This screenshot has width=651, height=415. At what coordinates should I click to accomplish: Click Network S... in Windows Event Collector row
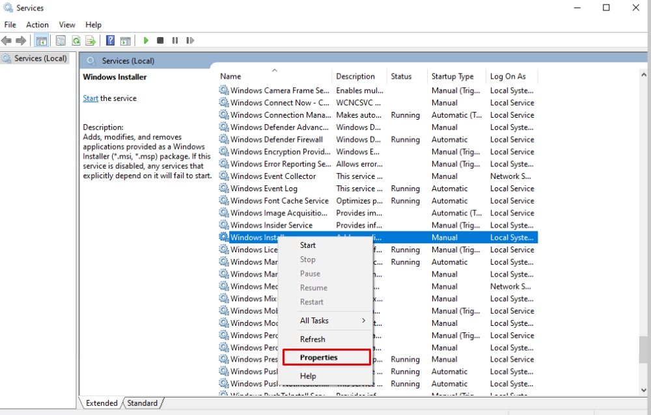pyautogui.click(x=510, y=176)
